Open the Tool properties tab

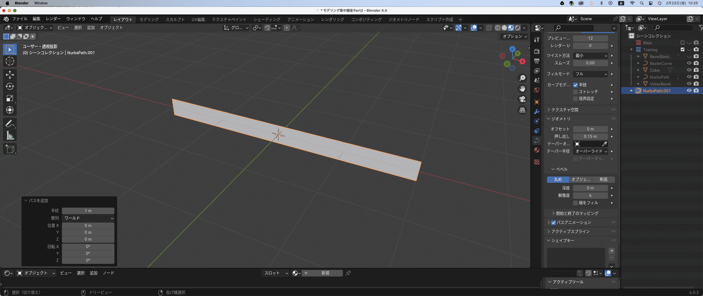[x=537, y=39]
